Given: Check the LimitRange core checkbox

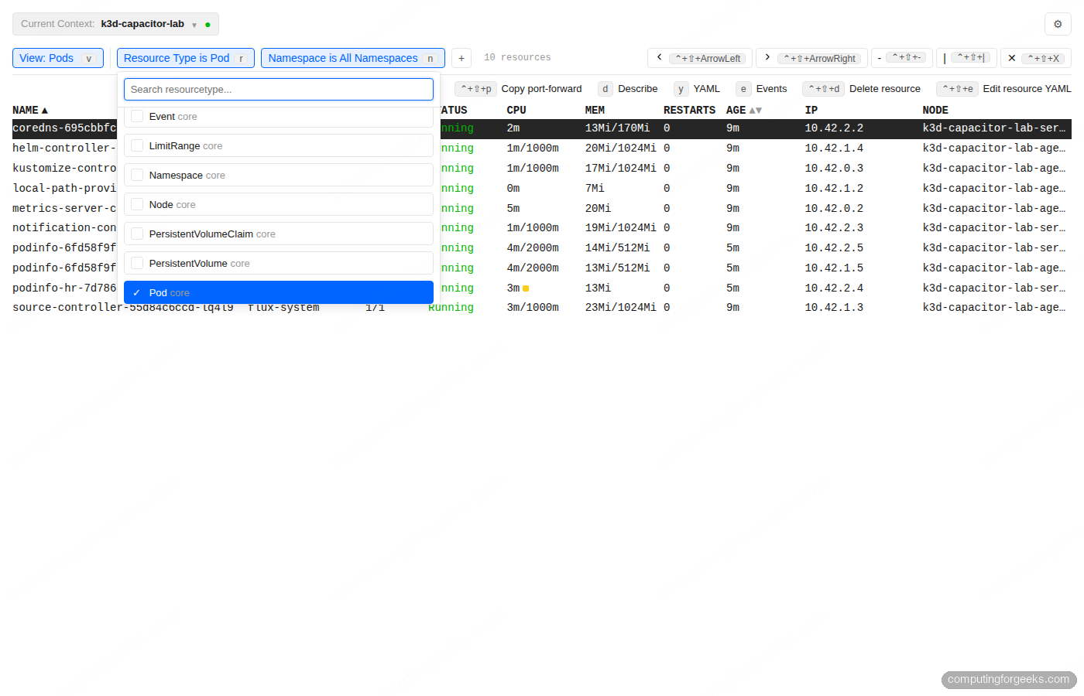Looking at the screenshot, I should [137, 145].
